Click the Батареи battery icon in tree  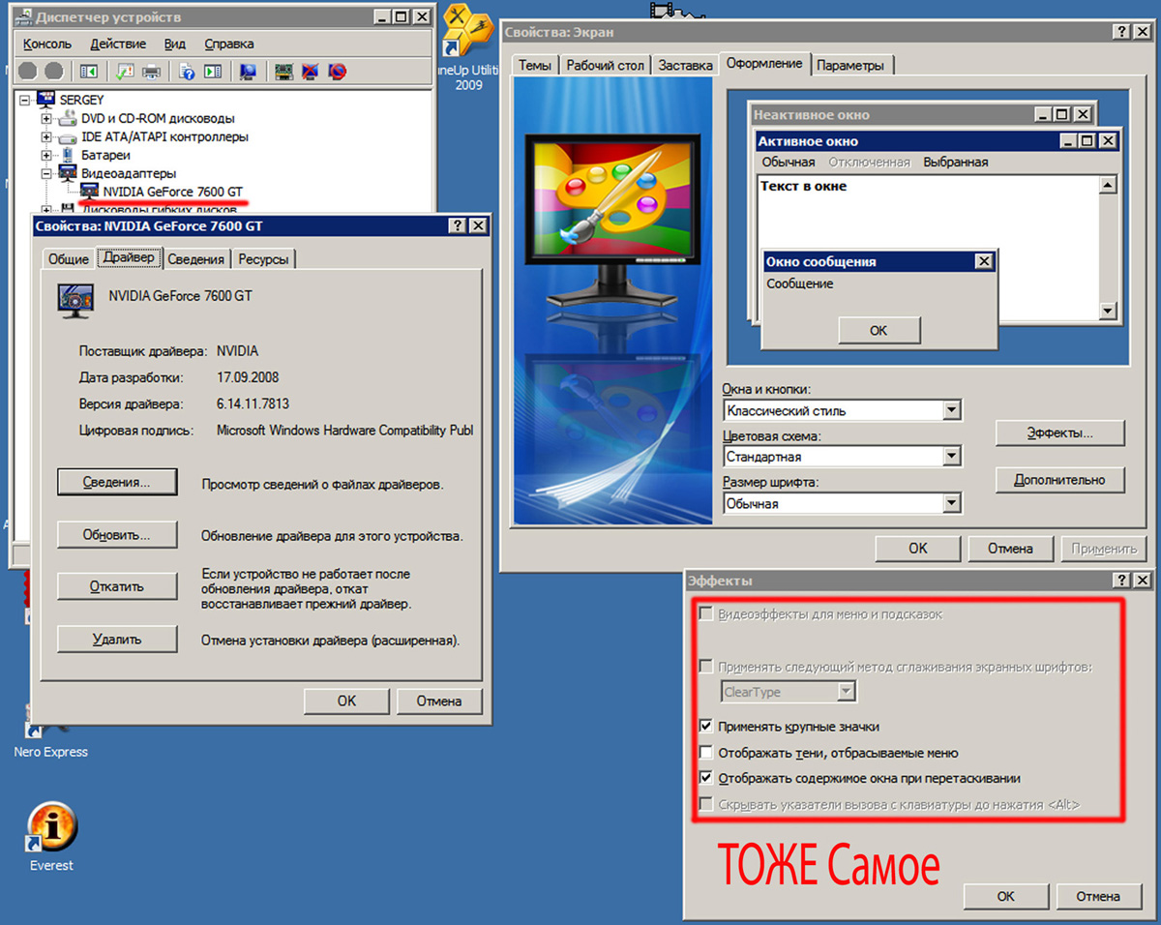(67, 155)
